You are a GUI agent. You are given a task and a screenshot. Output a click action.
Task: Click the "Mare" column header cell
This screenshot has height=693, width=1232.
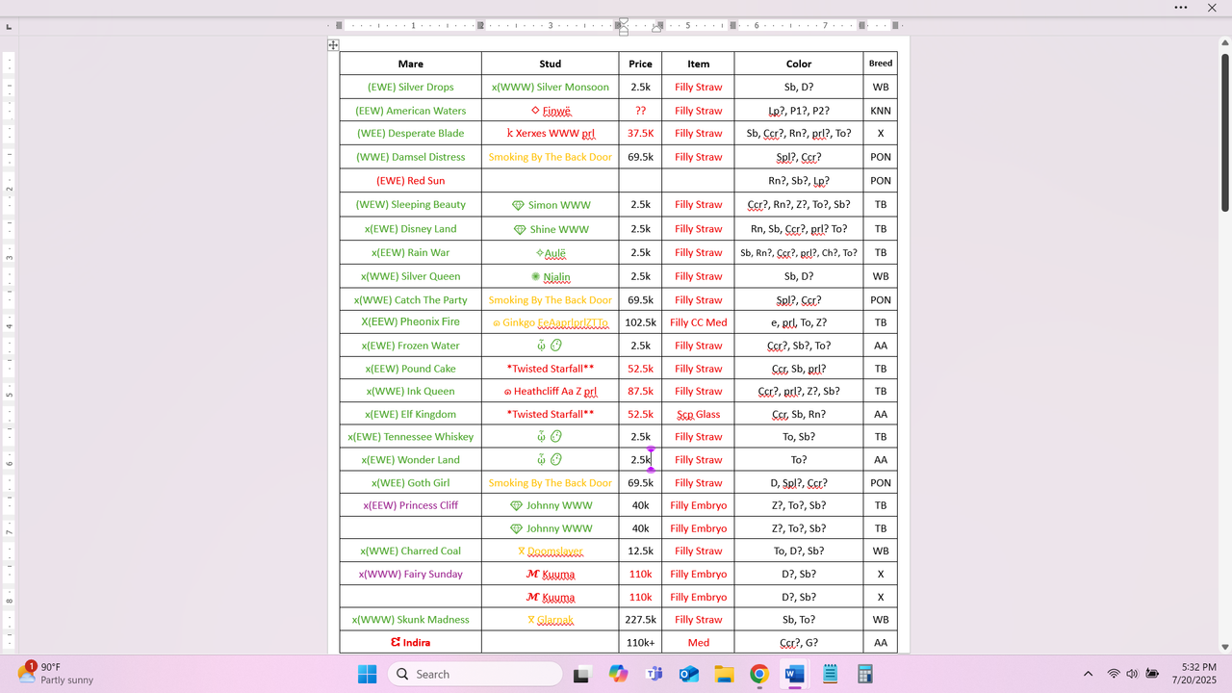tap(411, 64)
